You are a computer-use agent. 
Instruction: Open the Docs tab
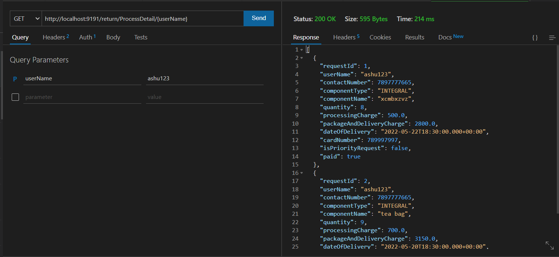click(x=451, y=37)
